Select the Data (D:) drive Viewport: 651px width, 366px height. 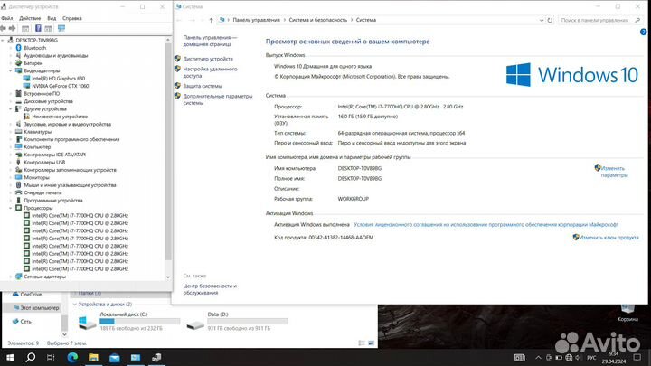[237, 321]
